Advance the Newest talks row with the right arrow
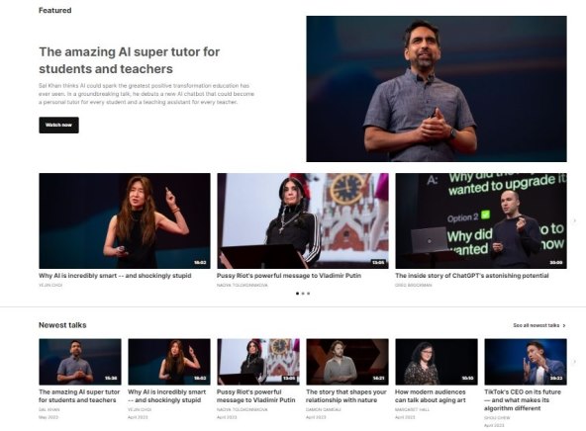The image size is (586, 431). (x=575, y=362)
